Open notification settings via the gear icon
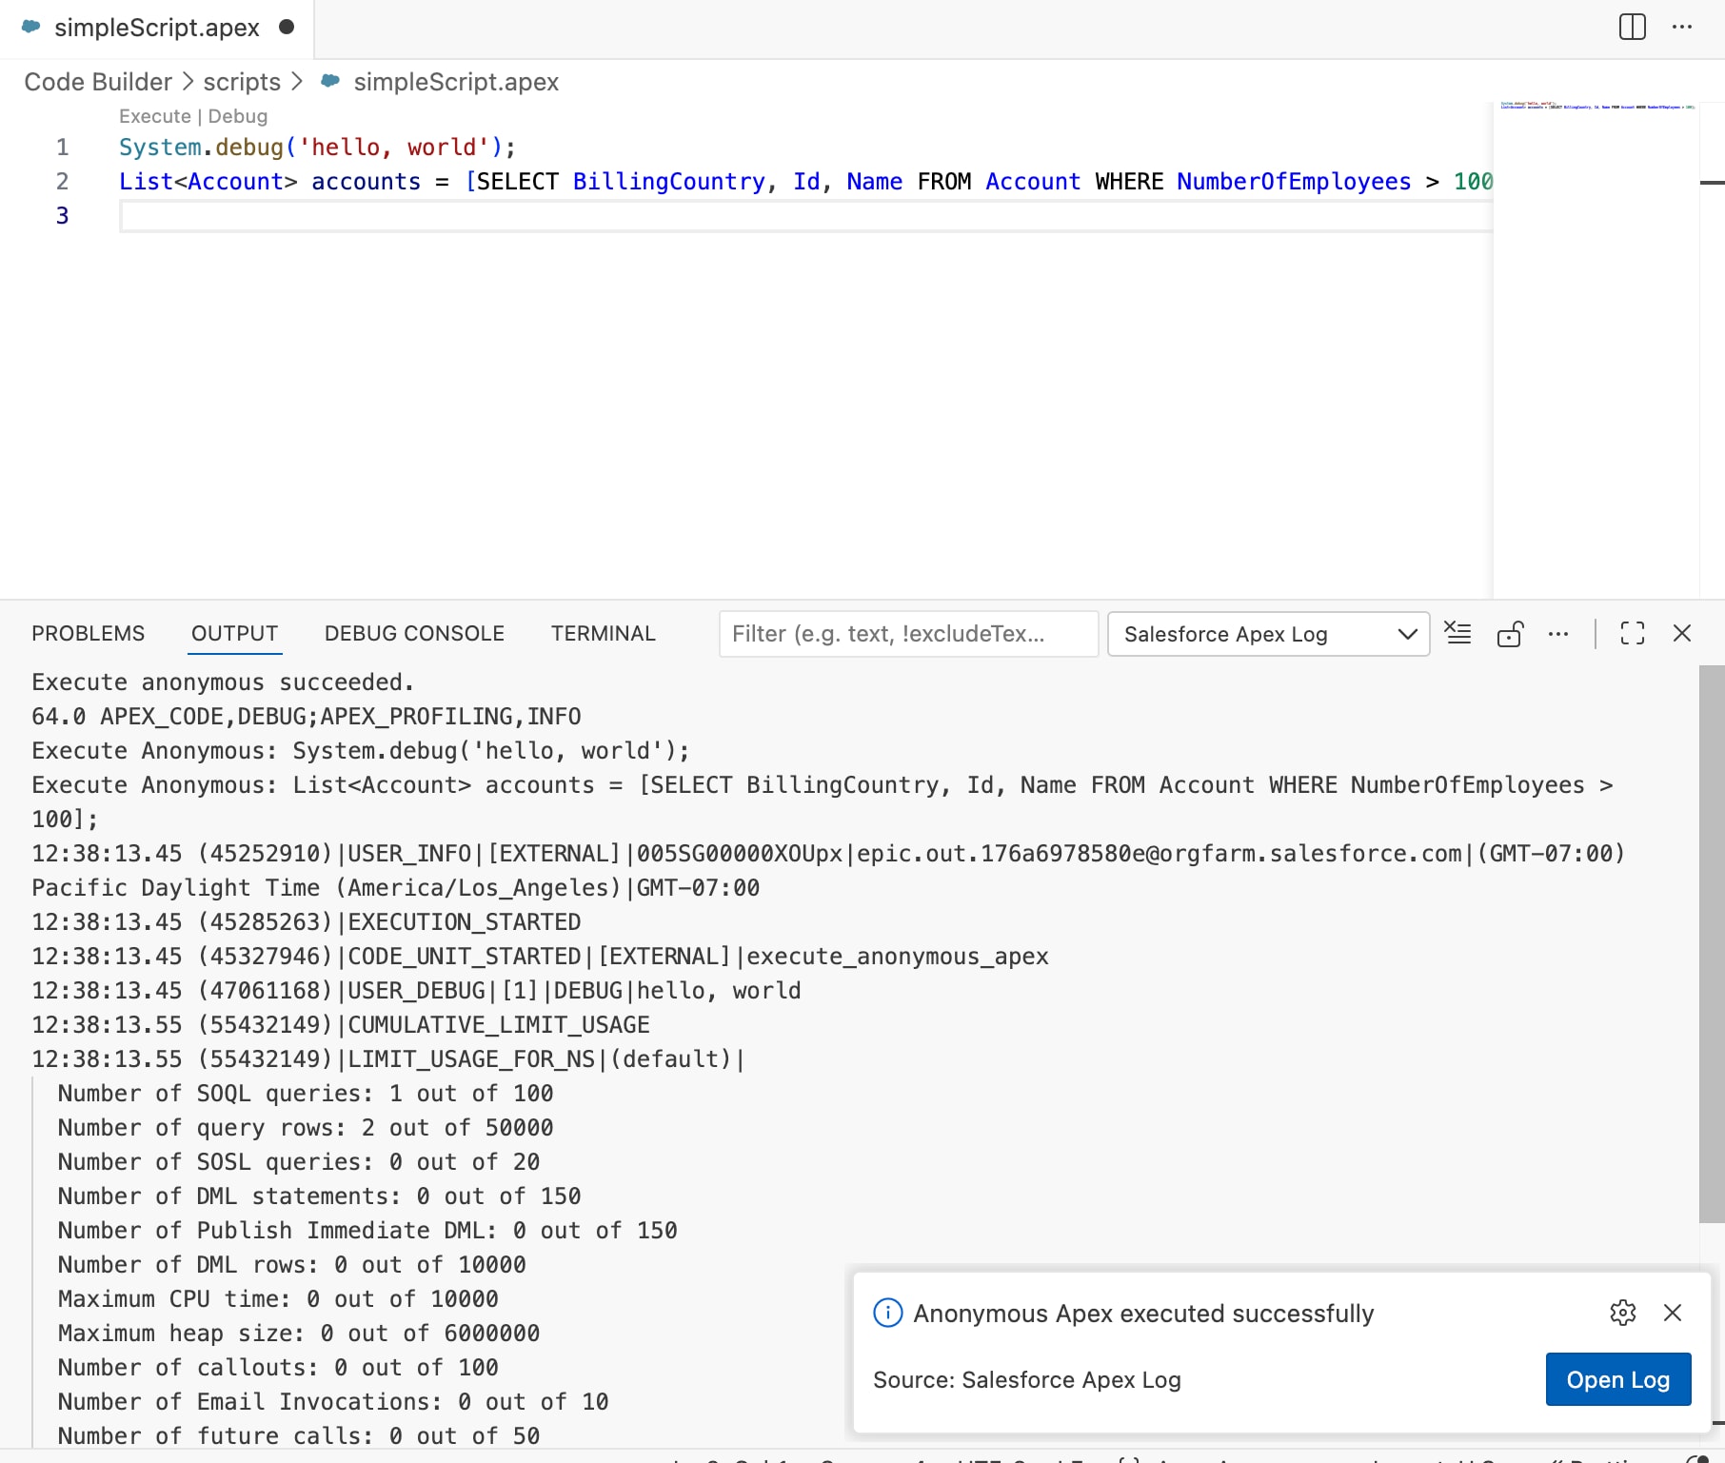The height and width of the screenshot is (1463, 1725). coord(1623,1313)
